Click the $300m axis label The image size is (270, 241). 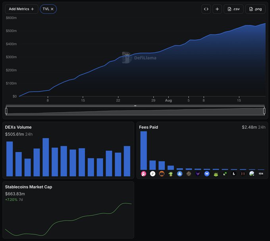point(11,57)
